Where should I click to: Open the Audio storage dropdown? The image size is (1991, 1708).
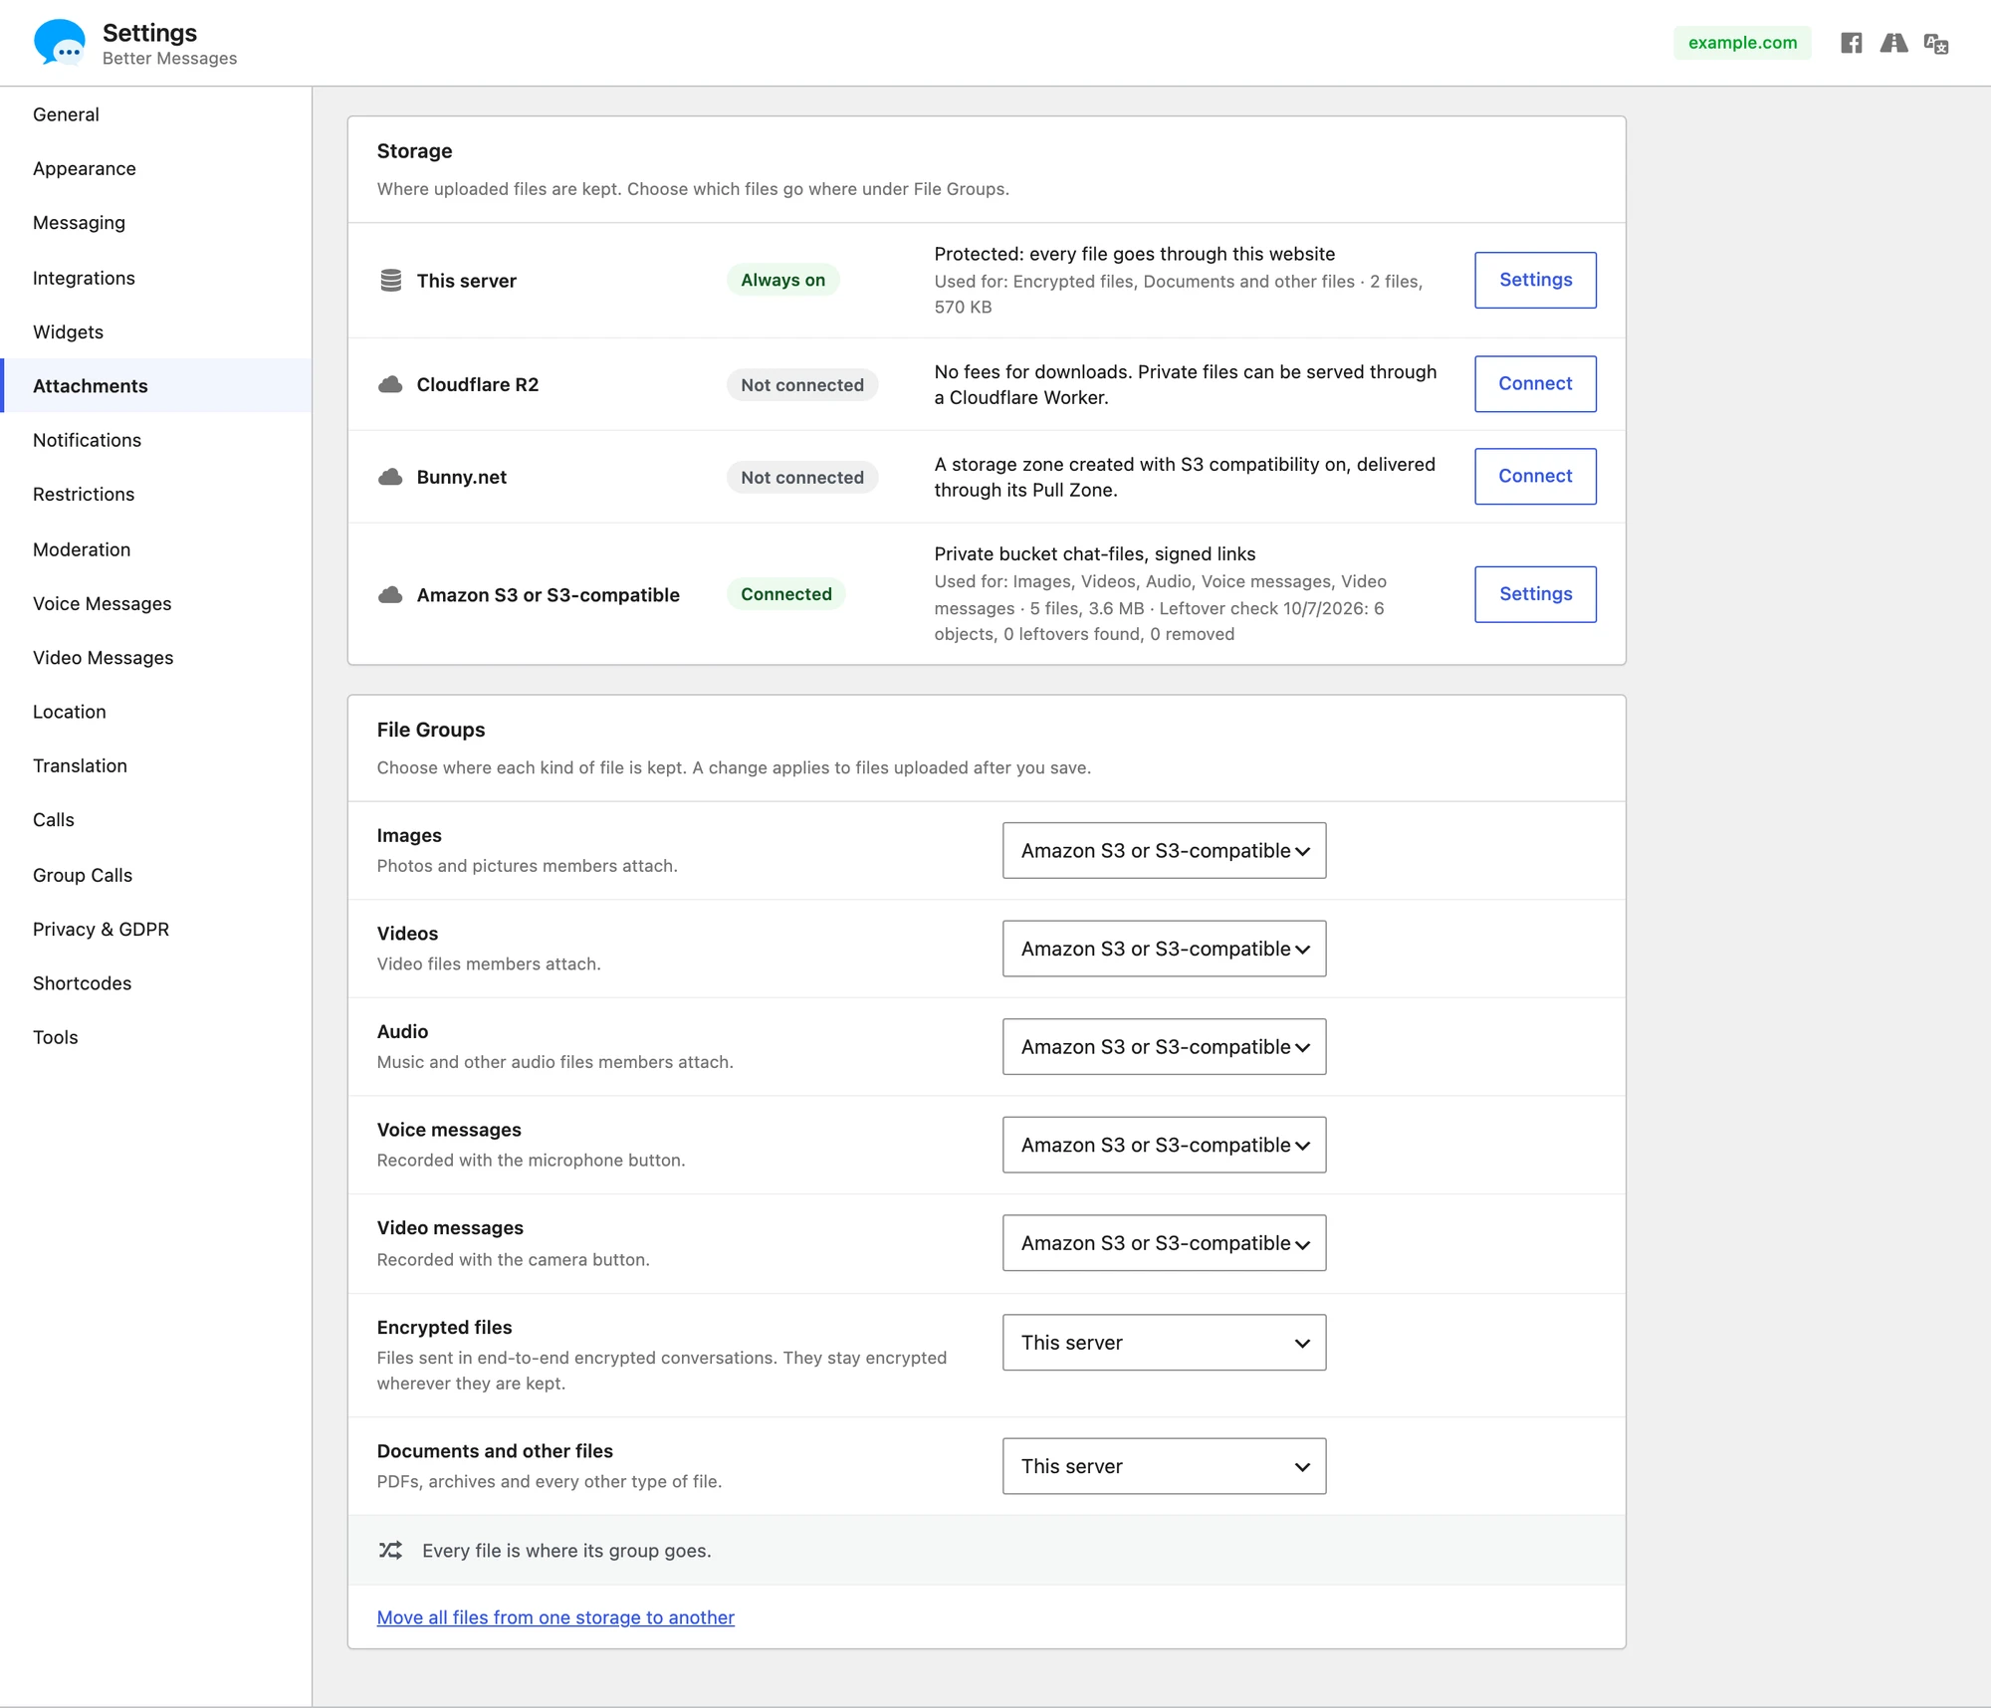pos(1164,1046)
